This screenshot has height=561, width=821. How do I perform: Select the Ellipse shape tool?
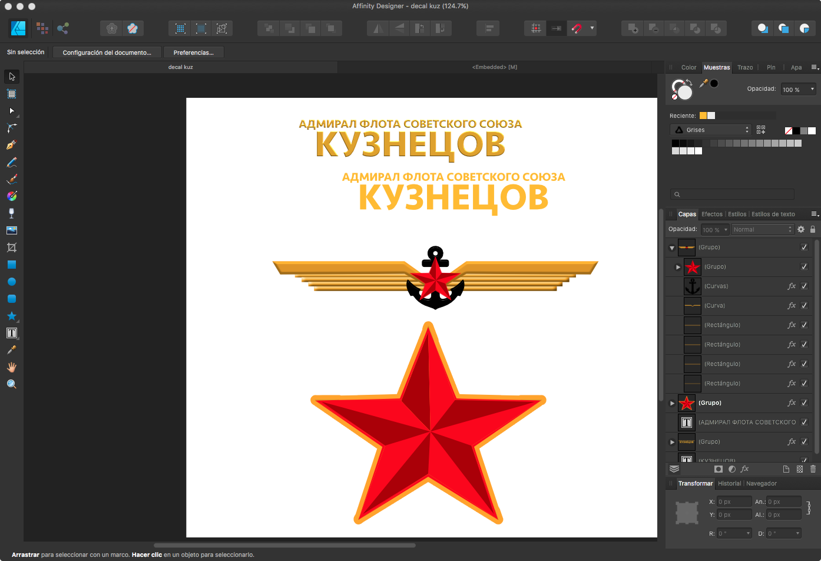point(11,282)
